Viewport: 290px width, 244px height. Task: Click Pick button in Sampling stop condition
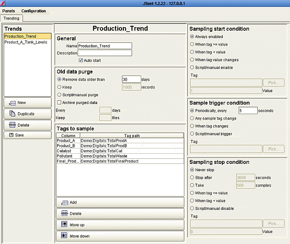pyautogui.click(x=273, y=224)
